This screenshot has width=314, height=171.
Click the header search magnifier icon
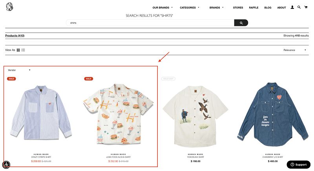pos(299,7)
